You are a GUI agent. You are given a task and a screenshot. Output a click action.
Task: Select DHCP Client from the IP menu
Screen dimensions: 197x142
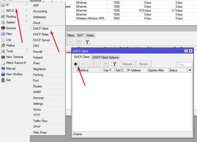[41, 29]
